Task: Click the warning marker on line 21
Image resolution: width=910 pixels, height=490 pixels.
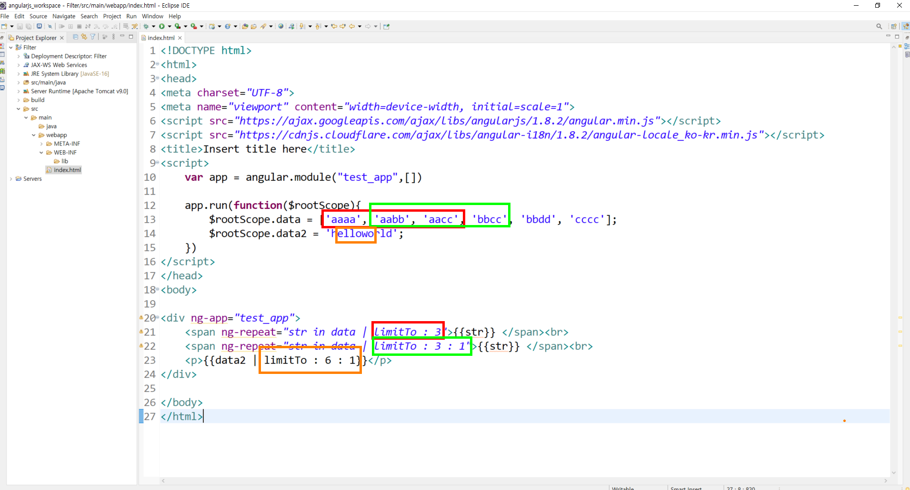Action: [x=141, y=332]
